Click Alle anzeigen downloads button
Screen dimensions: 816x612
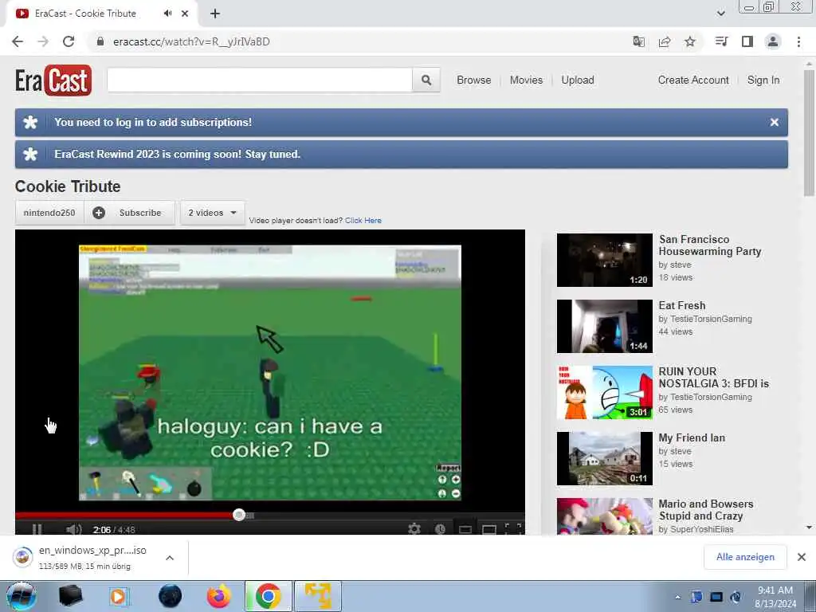coord(745,557)
